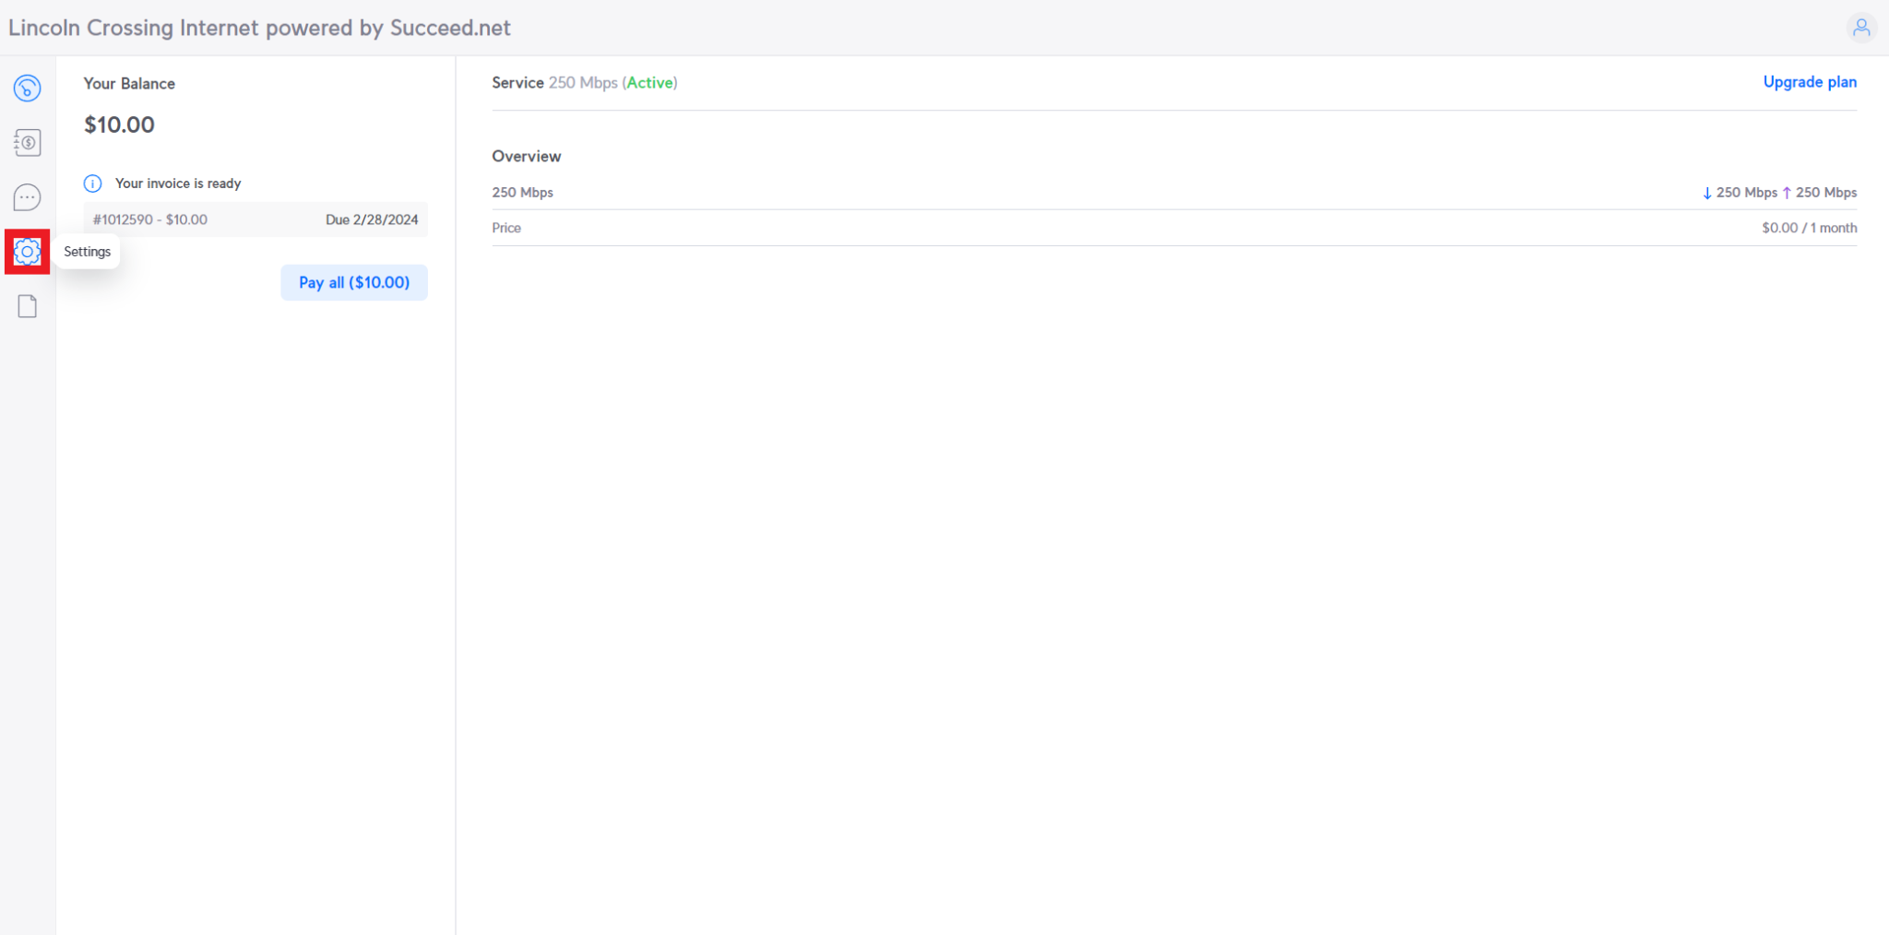Click the info icon beside invoice notice
Image resolution: width=1889 pixels, height=935 pixels.
tap(92, 183)
